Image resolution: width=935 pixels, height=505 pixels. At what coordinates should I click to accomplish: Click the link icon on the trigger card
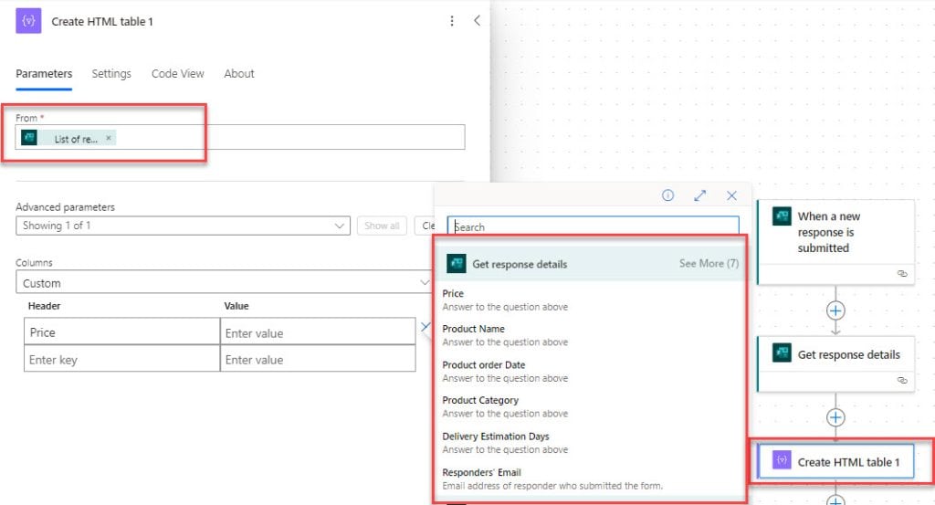click(902, 273)
